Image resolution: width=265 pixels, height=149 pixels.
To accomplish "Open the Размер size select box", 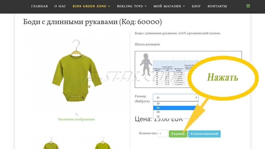I will click(176, 98).
